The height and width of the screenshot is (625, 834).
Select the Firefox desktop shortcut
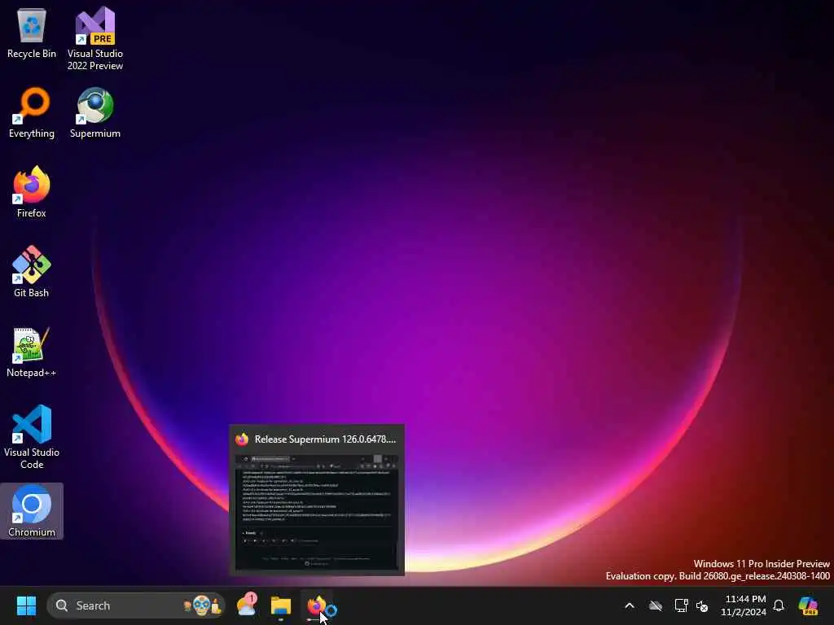click(32, 192)
